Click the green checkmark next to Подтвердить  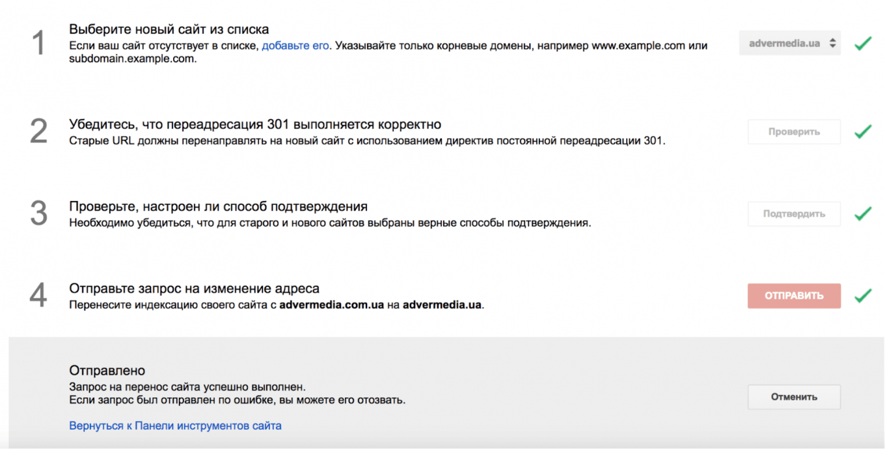(x=863, y=213)
